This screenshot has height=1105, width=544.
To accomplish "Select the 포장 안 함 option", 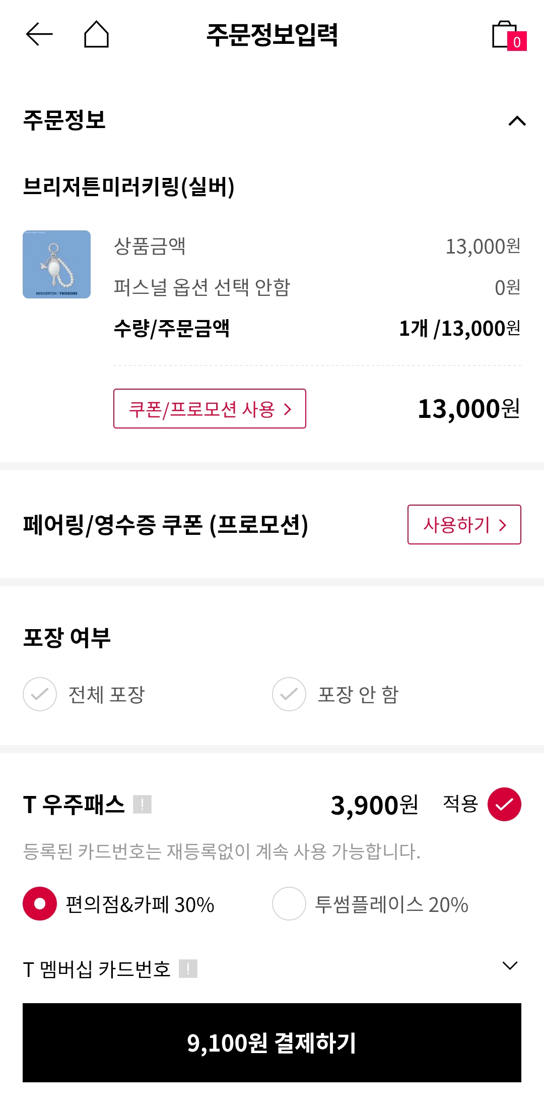I will point(289,694).
